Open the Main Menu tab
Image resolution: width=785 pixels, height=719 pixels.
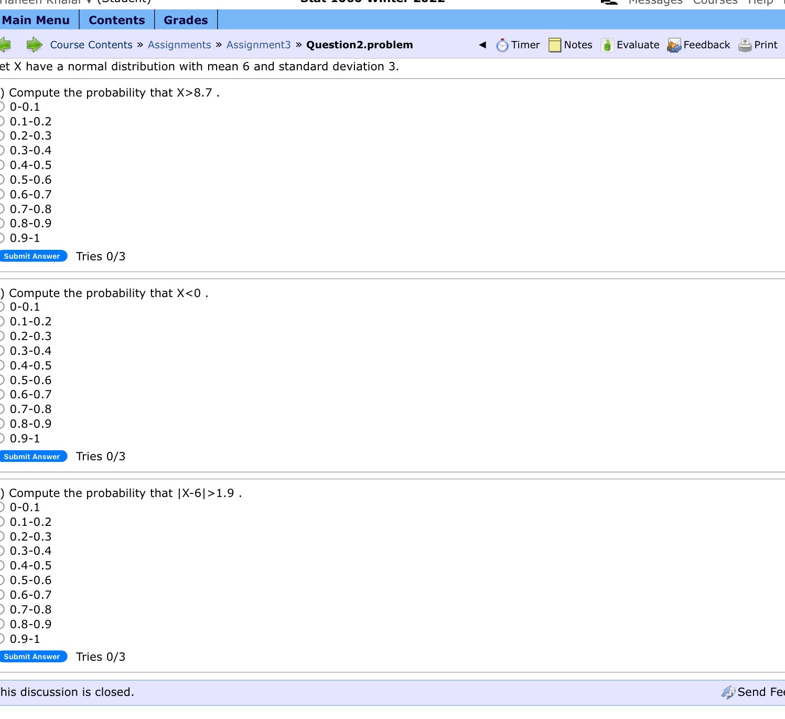(x=37, y=20)
